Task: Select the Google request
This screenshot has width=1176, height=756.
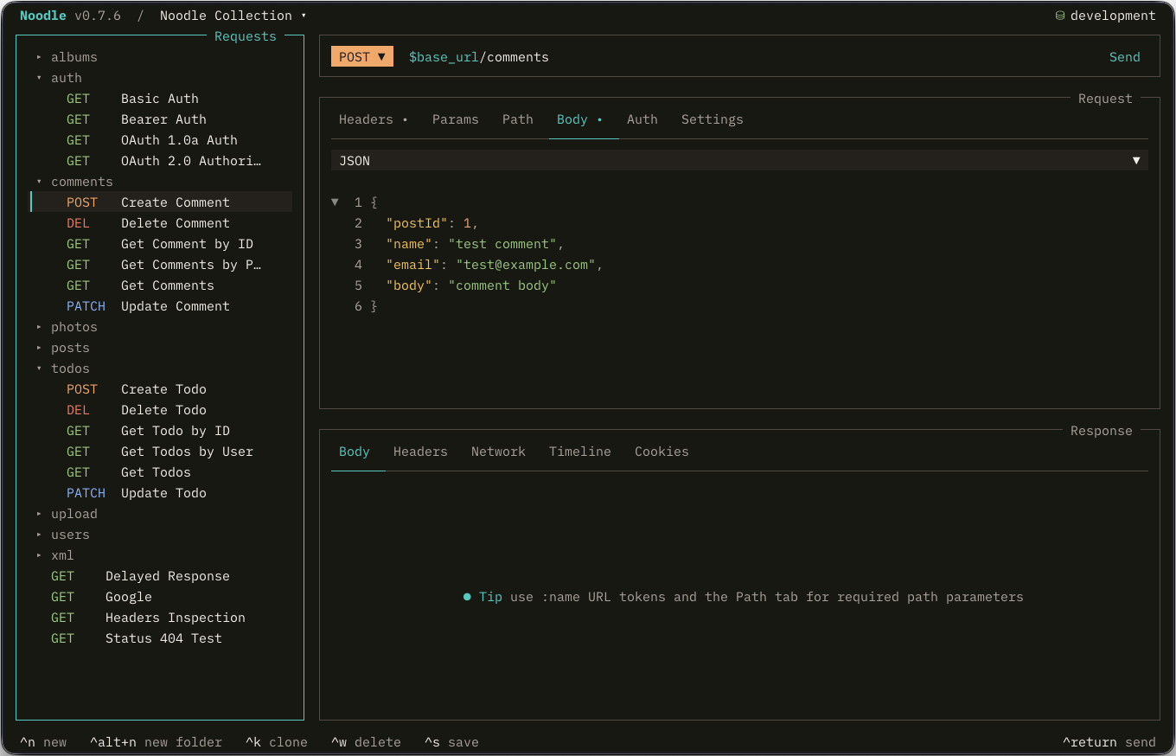Action: coord(162,597)
